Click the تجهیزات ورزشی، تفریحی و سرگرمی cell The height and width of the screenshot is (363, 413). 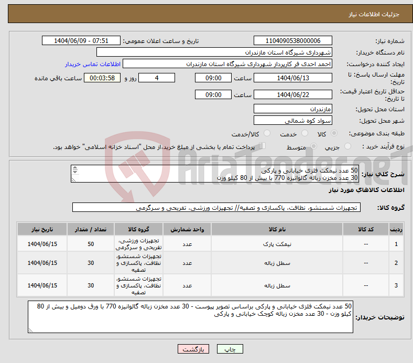click(x=138, y=244)
